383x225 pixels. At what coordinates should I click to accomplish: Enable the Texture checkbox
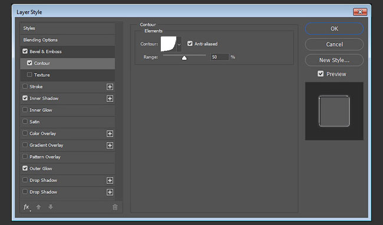(29, 75)
